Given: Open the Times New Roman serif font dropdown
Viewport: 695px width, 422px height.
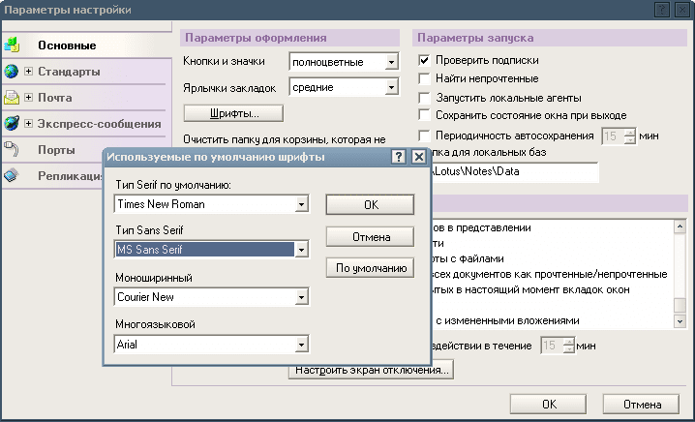Looking at the screenshot, I should (x=301, y=204).
